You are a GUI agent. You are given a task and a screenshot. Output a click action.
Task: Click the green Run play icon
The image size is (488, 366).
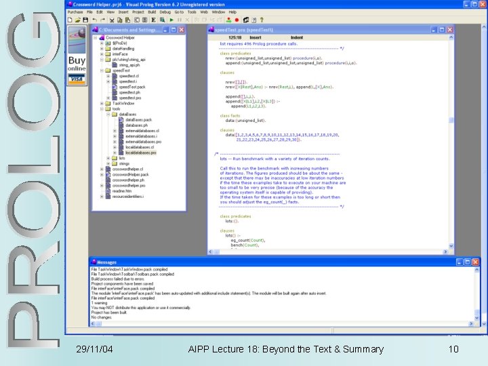171,20
